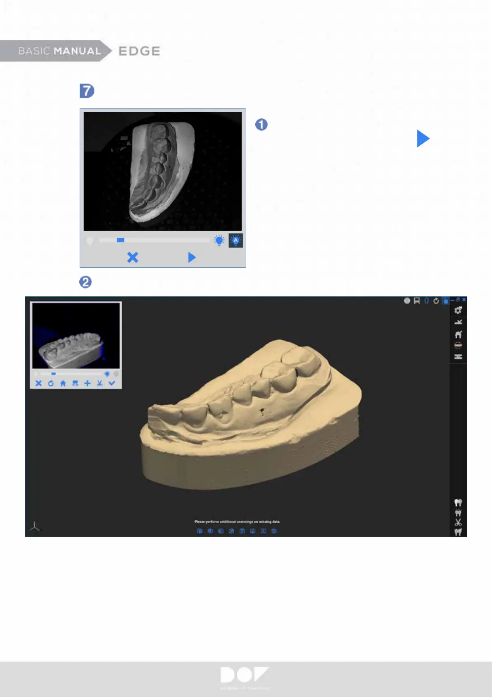Click the second tooth icon in lower sidebar
This screenshot has width=492, height=697.
(458, 513)
